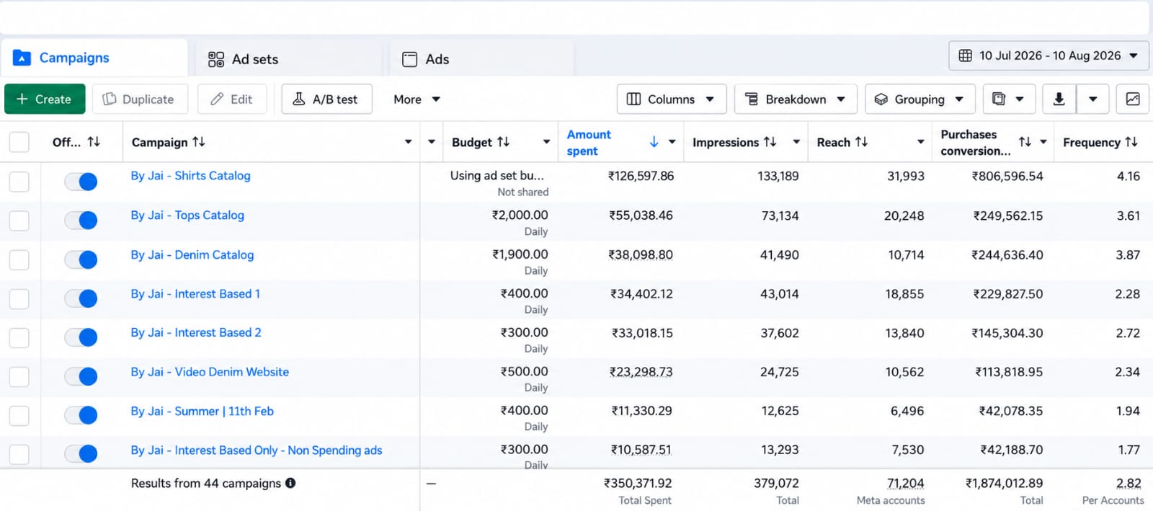1153x511 pixels.
Task: Click the caret between Campaign and Budget columns
Action: [432, 142]
